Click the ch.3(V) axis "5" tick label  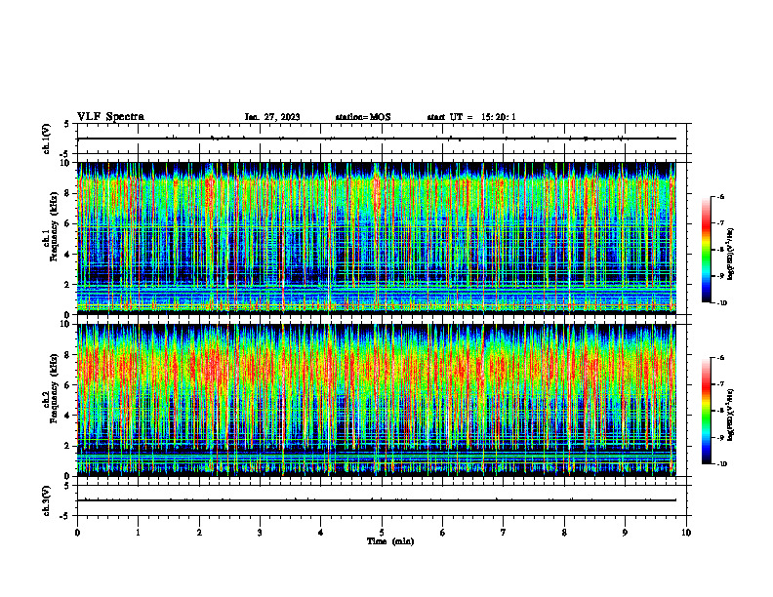[x=67, y=486]
